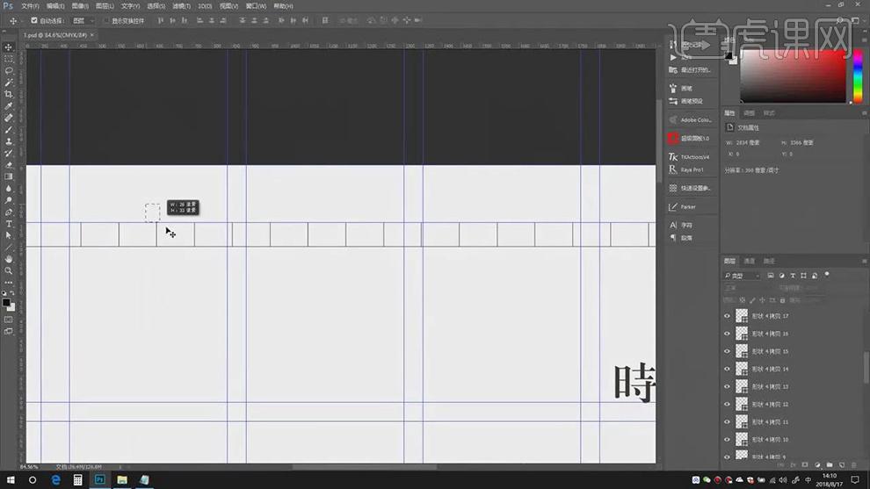Select the Healing Brush tool

[8, 119]
